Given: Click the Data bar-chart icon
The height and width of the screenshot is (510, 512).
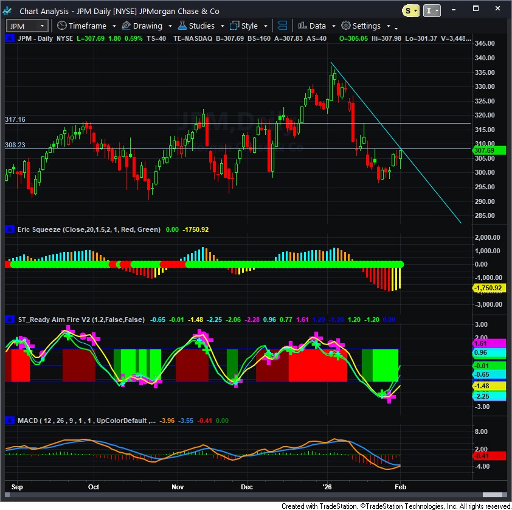Looking at the screenshot, I should pos(302,26).
